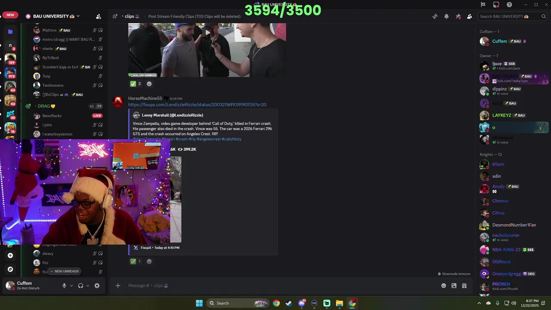The image size is (551, 310).
Task: Open notification settings bell icon
Action: pos(446,16)
